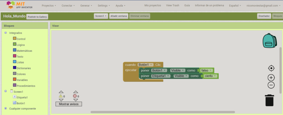Click Eliminar ventana button
Viewport: 283px width, 115px height.
tap(140, 16)
